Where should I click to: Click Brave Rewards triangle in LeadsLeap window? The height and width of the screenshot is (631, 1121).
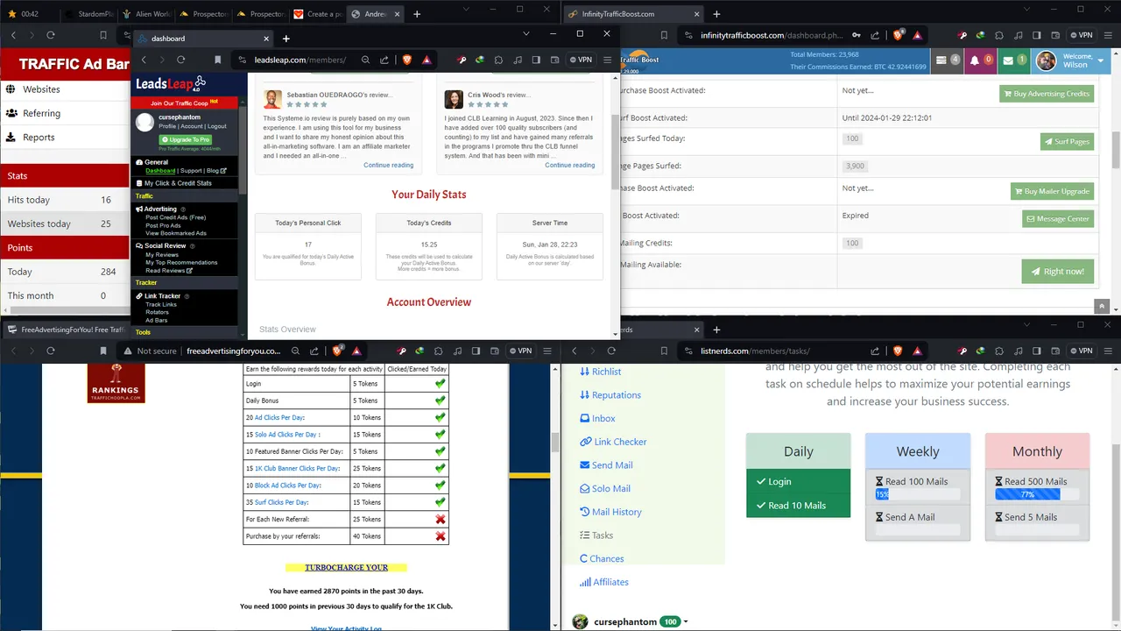click(427, 60)
